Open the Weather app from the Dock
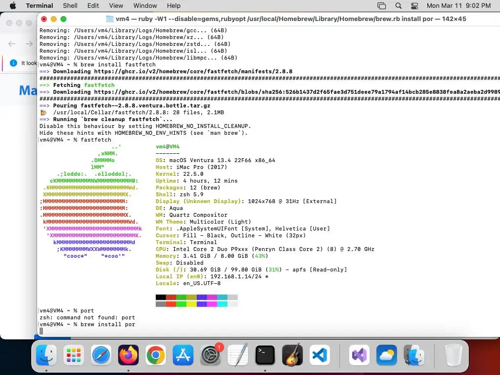Screen dimensions: 500x375 click(x=387, y=355)
